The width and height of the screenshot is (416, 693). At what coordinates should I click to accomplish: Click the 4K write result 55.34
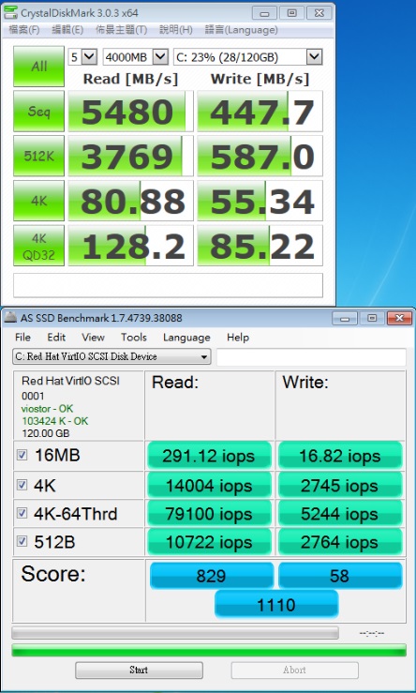click(x=260, y=201)
